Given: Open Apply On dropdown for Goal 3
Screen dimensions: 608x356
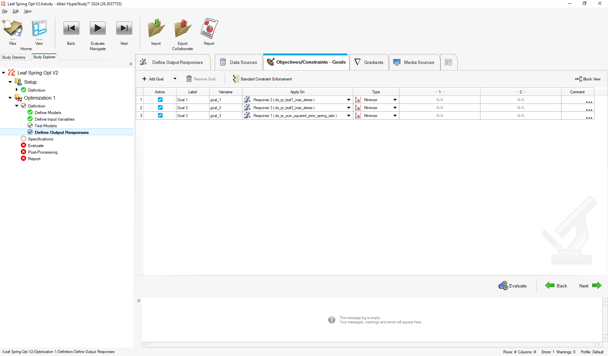Looking at the screenshot, I should pyautogui.click(x=349, y=116).
